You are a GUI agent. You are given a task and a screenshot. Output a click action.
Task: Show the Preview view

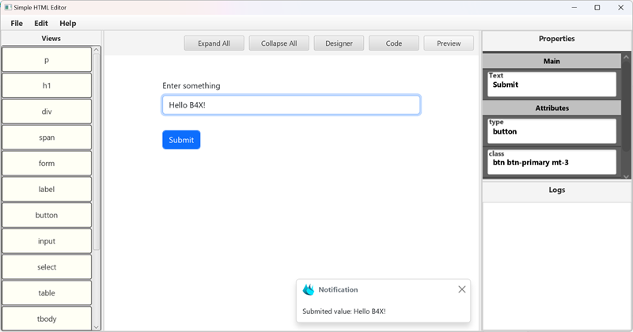pos(449,43)
